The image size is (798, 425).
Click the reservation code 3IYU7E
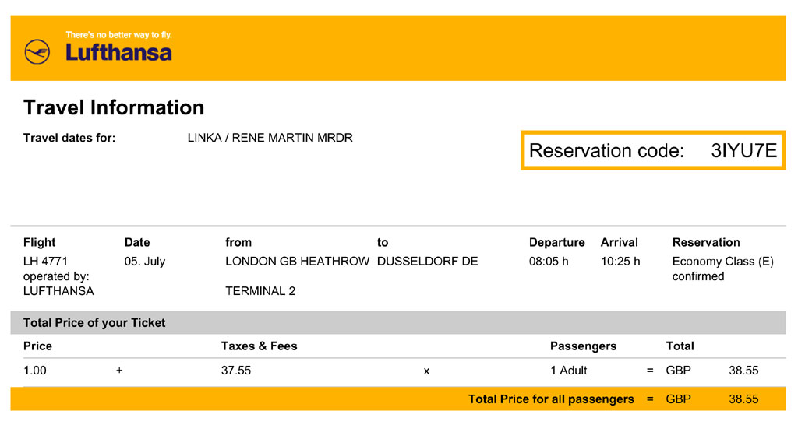pyautogui.click(x=743, y=151)
